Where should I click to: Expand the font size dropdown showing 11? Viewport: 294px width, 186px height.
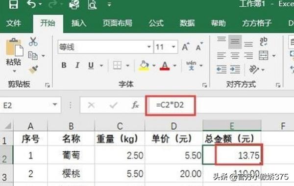[173, 46]
